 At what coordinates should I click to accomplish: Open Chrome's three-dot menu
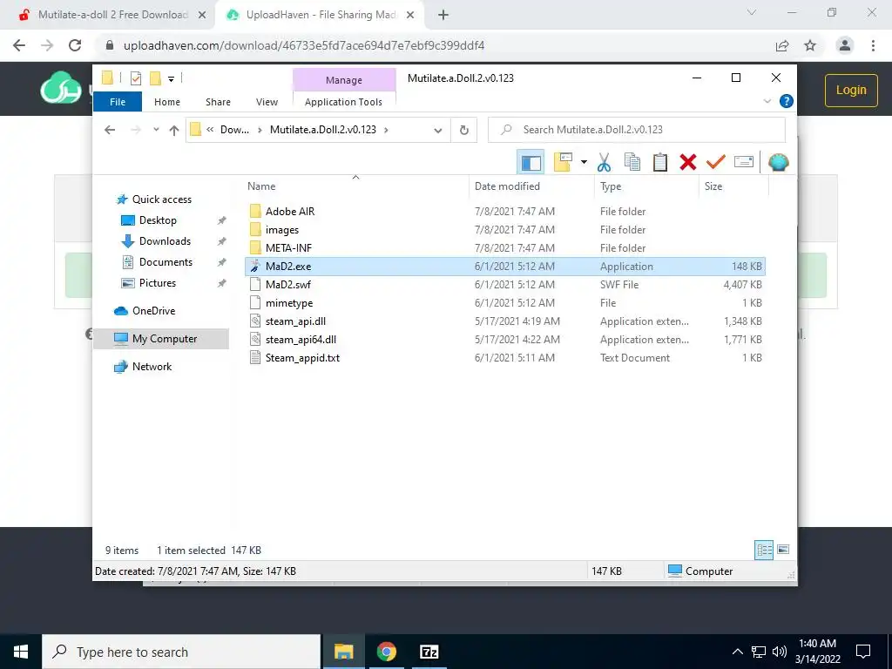(873, 45)
